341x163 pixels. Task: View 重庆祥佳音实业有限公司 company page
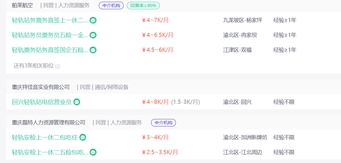[x=41, y=87]
